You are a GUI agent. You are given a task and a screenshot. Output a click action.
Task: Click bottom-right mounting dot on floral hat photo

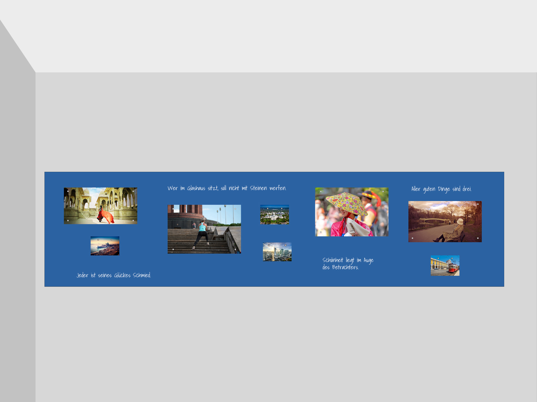point(383,232)
